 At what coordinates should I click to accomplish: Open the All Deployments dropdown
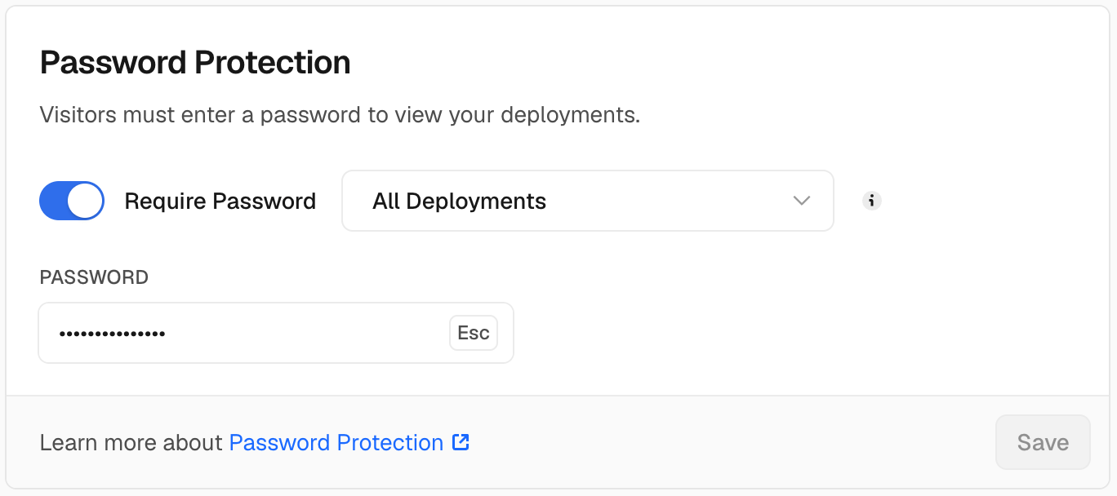point(588,201)
